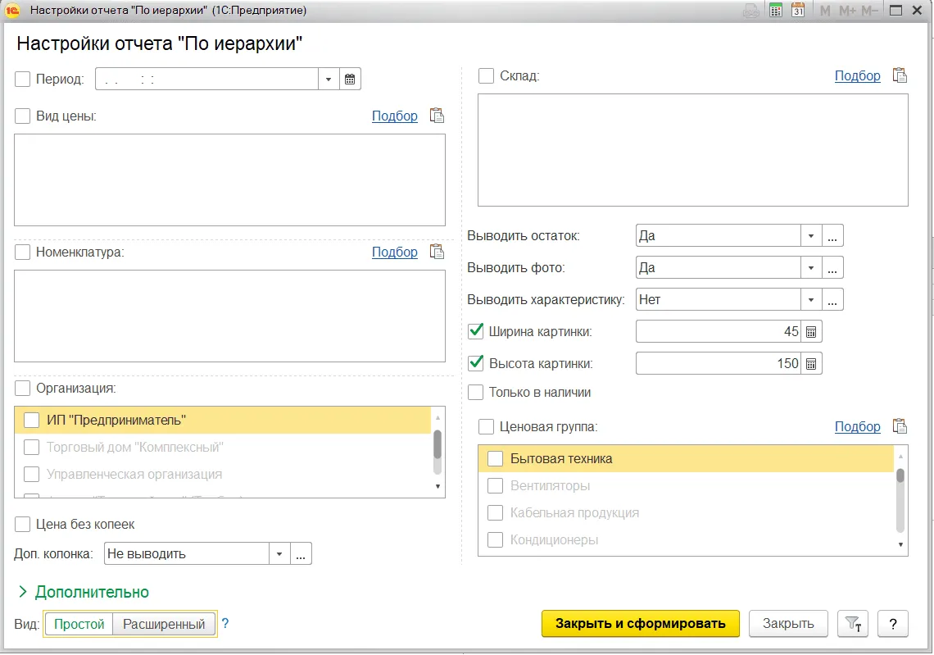Check Торговый дом "Комплексный" row
The width and height of the screenshot is (934, 655).
click(x=32, y=447)
